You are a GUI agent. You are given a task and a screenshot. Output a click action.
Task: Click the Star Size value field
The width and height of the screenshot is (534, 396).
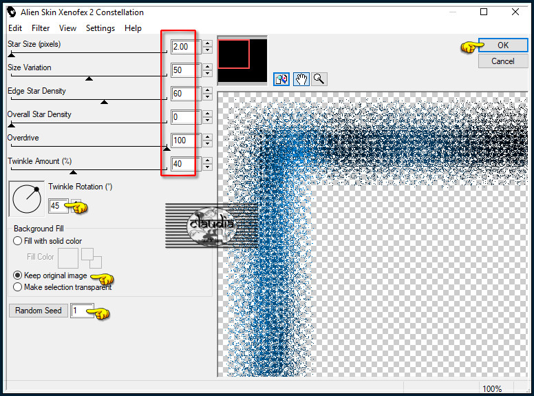pos(186,47)
